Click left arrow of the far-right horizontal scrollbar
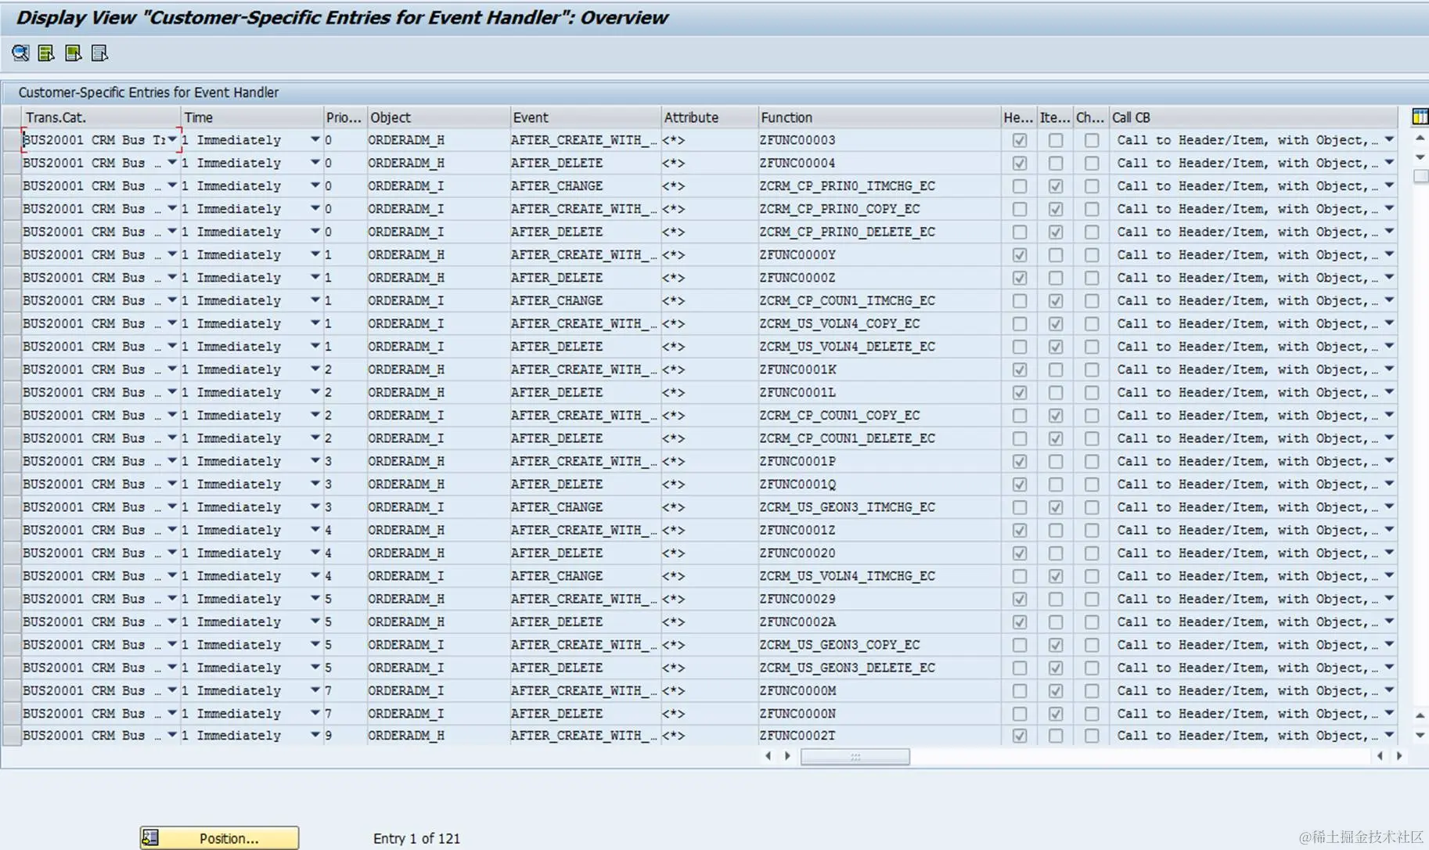Viewport: 1429px width, 850px height. pos(1380,756)
